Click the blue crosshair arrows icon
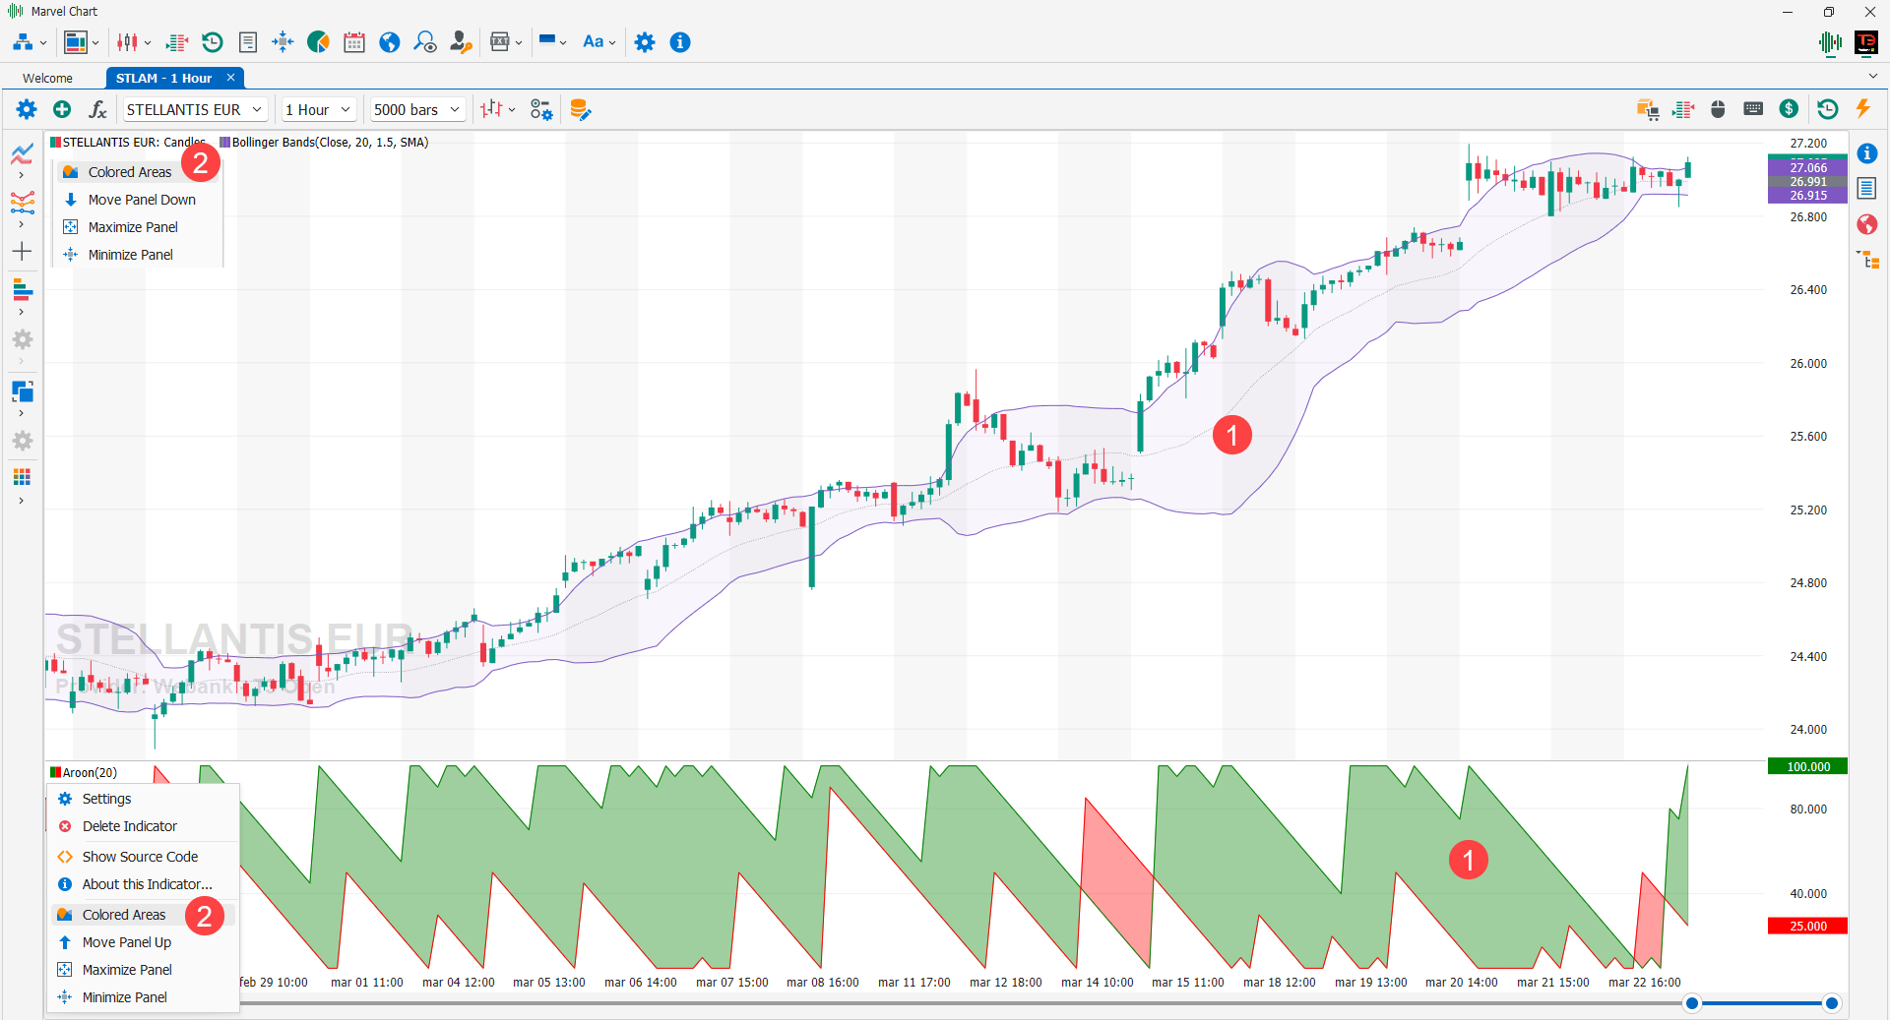 (283, 42)
